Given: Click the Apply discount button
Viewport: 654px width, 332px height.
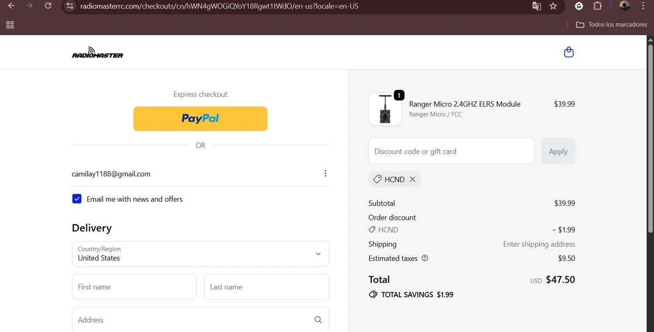Looking at the screenshot, I should click(558, 151).
